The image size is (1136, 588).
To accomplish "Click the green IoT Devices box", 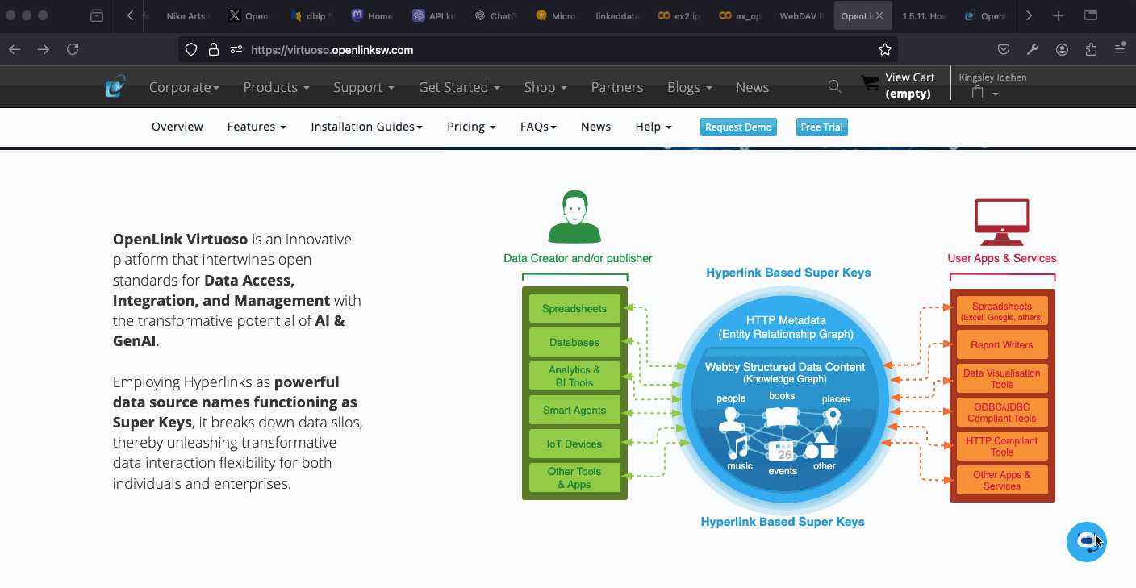I will (574, 444).
